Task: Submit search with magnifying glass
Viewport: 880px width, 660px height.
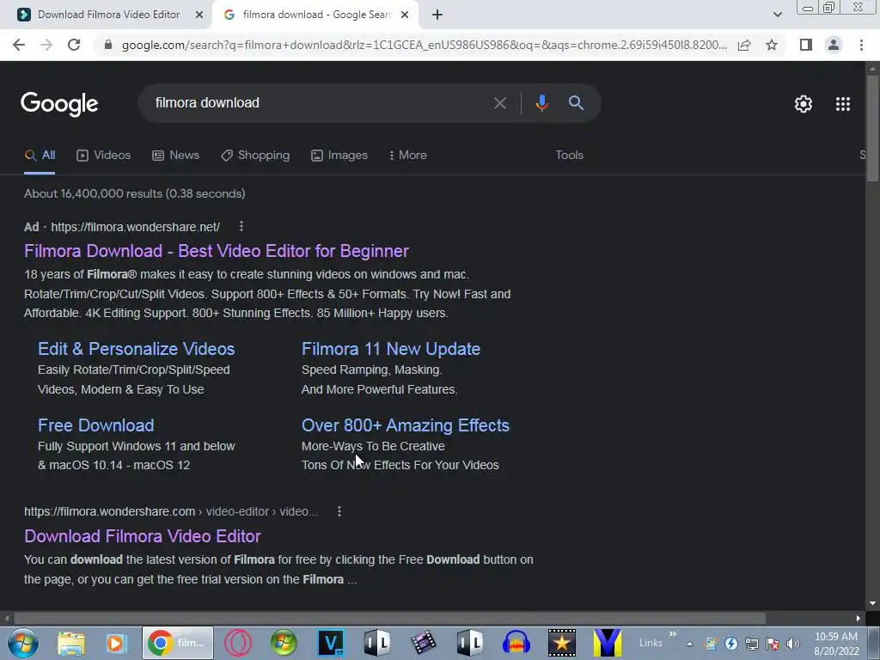Action: pyautogui.click(x=576, y=103)
